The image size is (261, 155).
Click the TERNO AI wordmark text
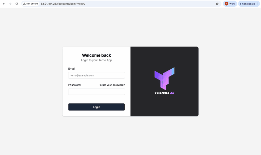pyautogui.click(x=164, y=93)
